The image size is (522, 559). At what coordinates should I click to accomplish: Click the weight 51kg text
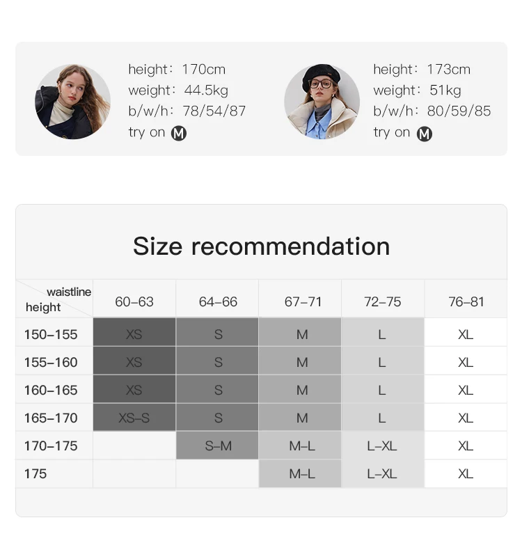click(417, 90)
